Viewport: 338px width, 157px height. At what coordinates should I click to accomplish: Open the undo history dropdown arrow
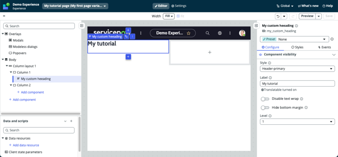(284, 16)
